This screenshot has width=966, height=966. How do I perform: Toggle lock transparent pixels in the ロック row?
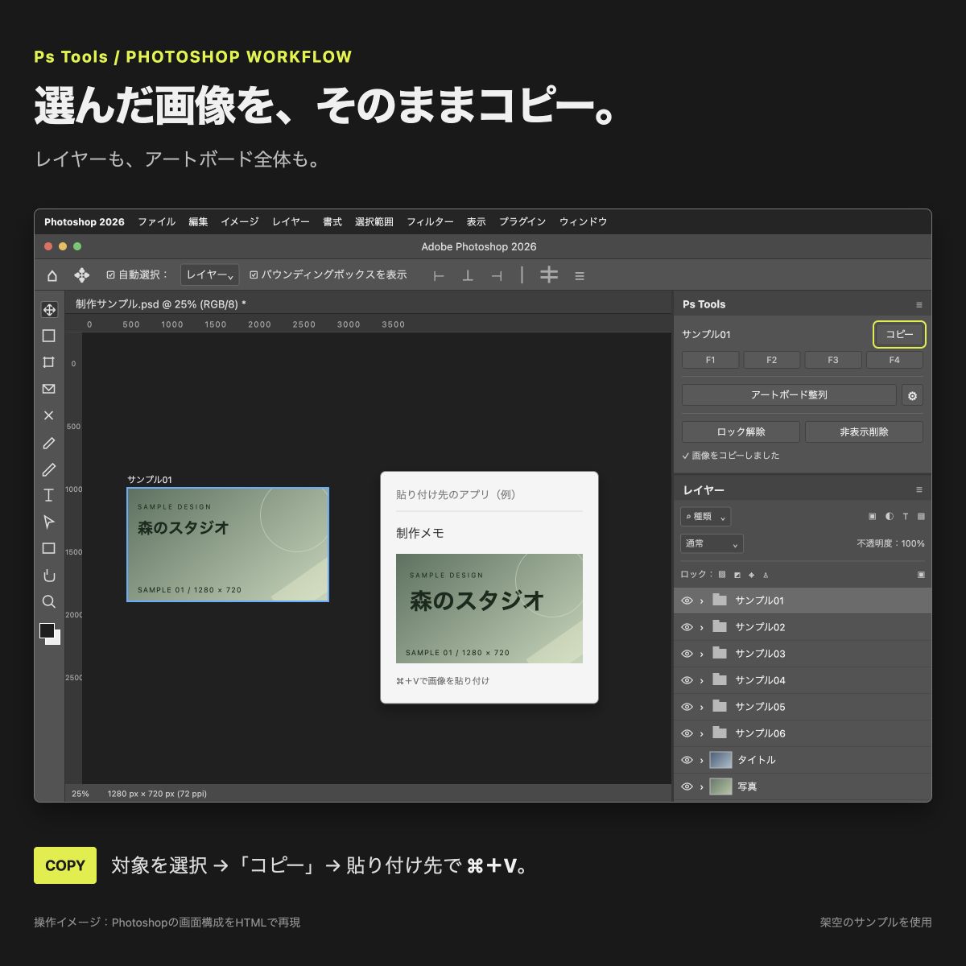(x=722, y=575)
